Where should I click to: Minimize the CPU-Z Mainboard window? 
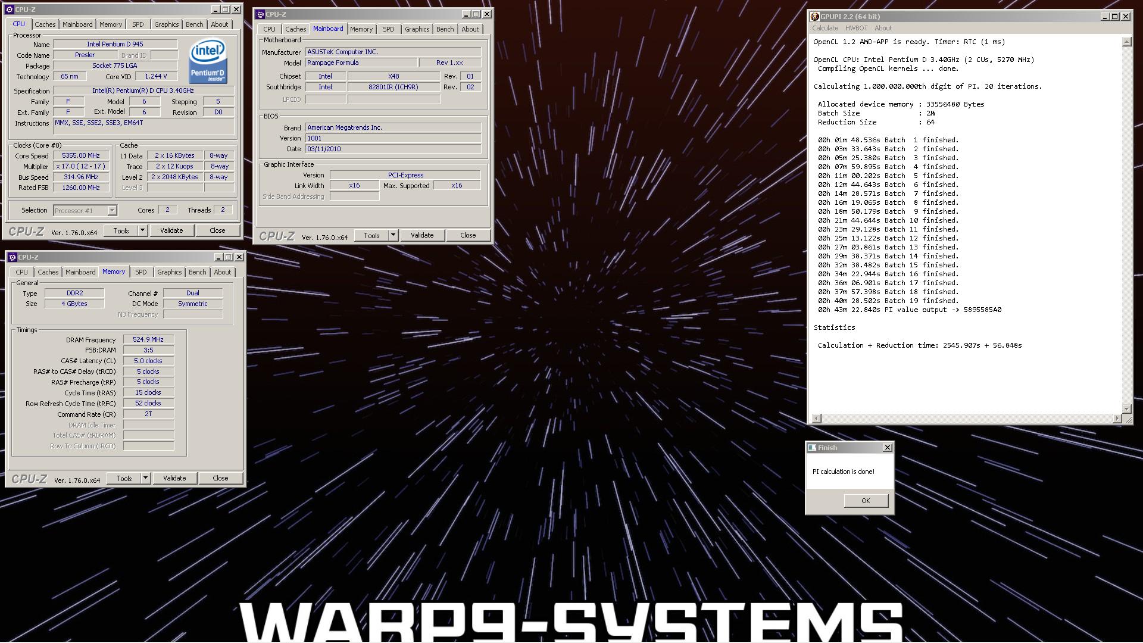click(466, 14)
